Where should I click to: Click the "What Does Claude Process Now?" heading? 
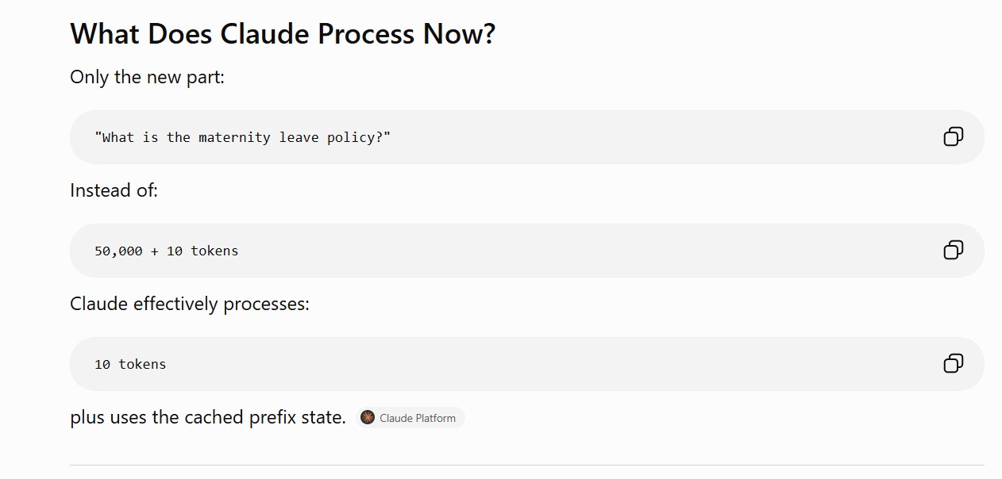point(283,34)
